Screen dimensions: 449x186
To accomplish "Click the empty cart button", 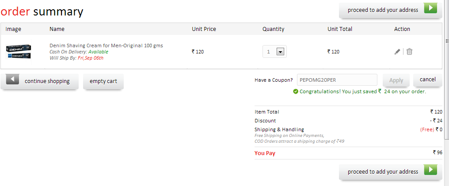I will point(103,81).
